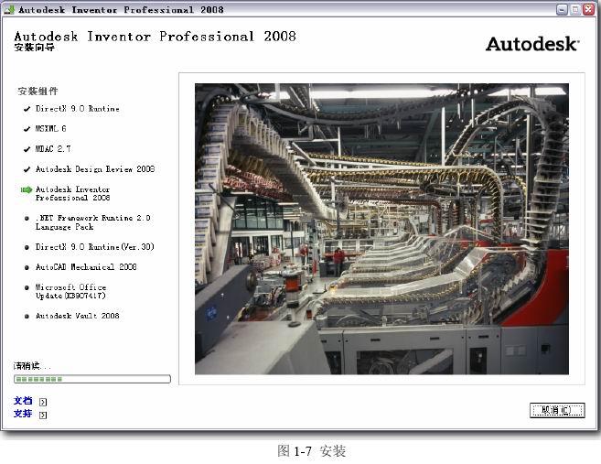Select the Autodesk Design Review 2008 text
The height and width of the screenshot is (464, 601).
click(x=95, y=169)
